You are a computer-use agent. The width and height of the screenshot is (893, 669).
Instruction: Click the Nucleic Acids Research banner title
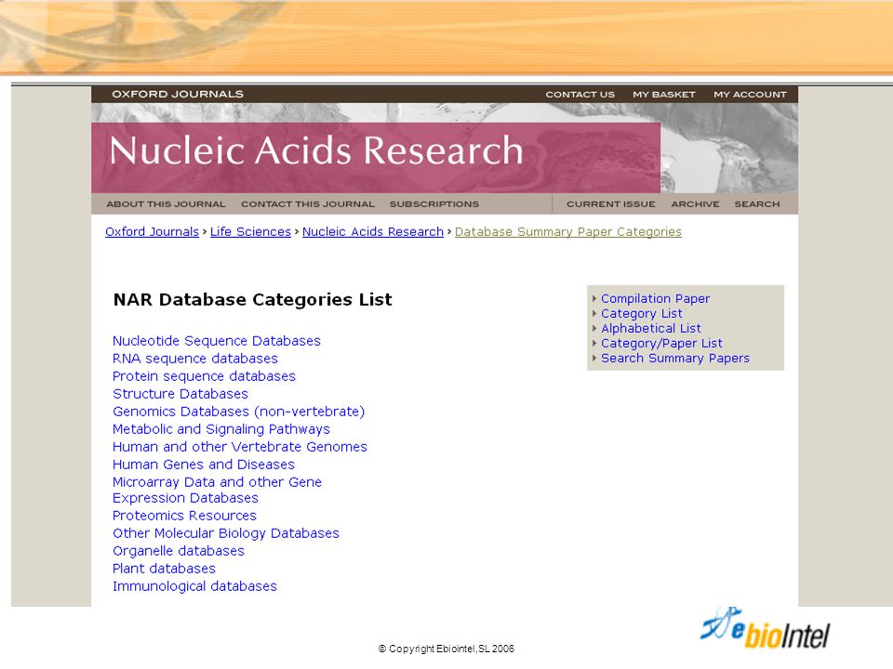pos(316,151)
